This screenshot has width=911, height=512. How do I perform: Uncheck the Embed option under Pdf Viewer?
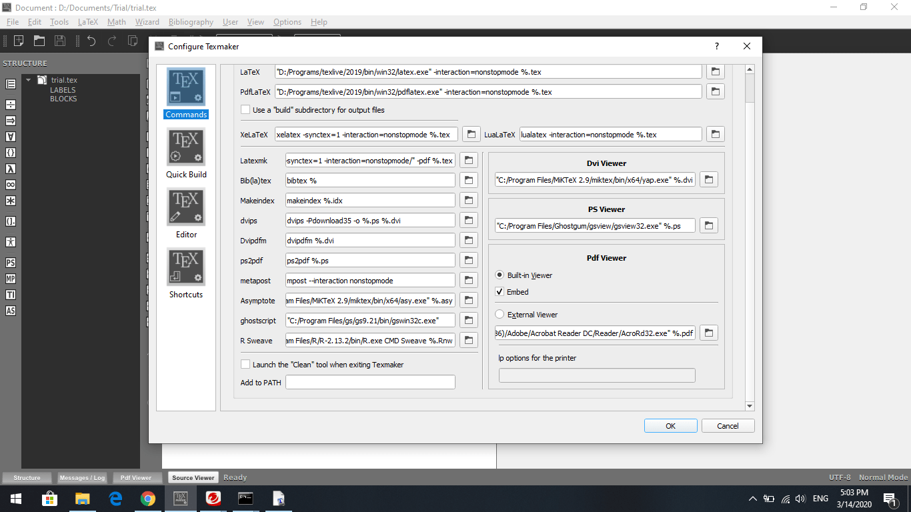(x=500, y=291)
